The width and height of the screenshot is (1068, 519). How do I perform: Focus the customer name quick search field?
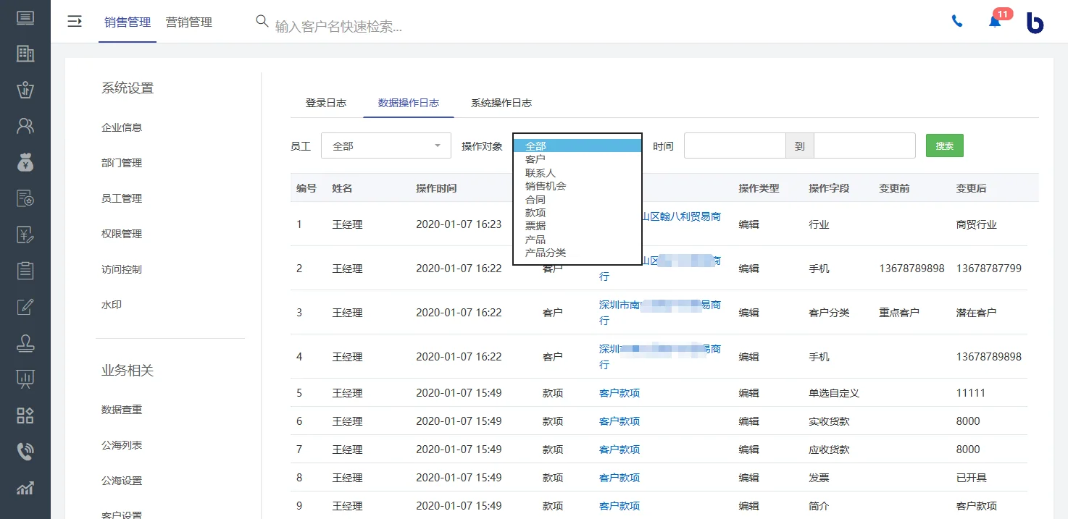pos(339,26)
